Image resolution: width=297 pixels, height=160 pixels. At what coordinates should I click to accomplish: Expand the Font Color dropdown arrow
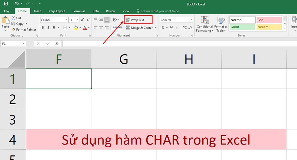click(x=89, y=28)
